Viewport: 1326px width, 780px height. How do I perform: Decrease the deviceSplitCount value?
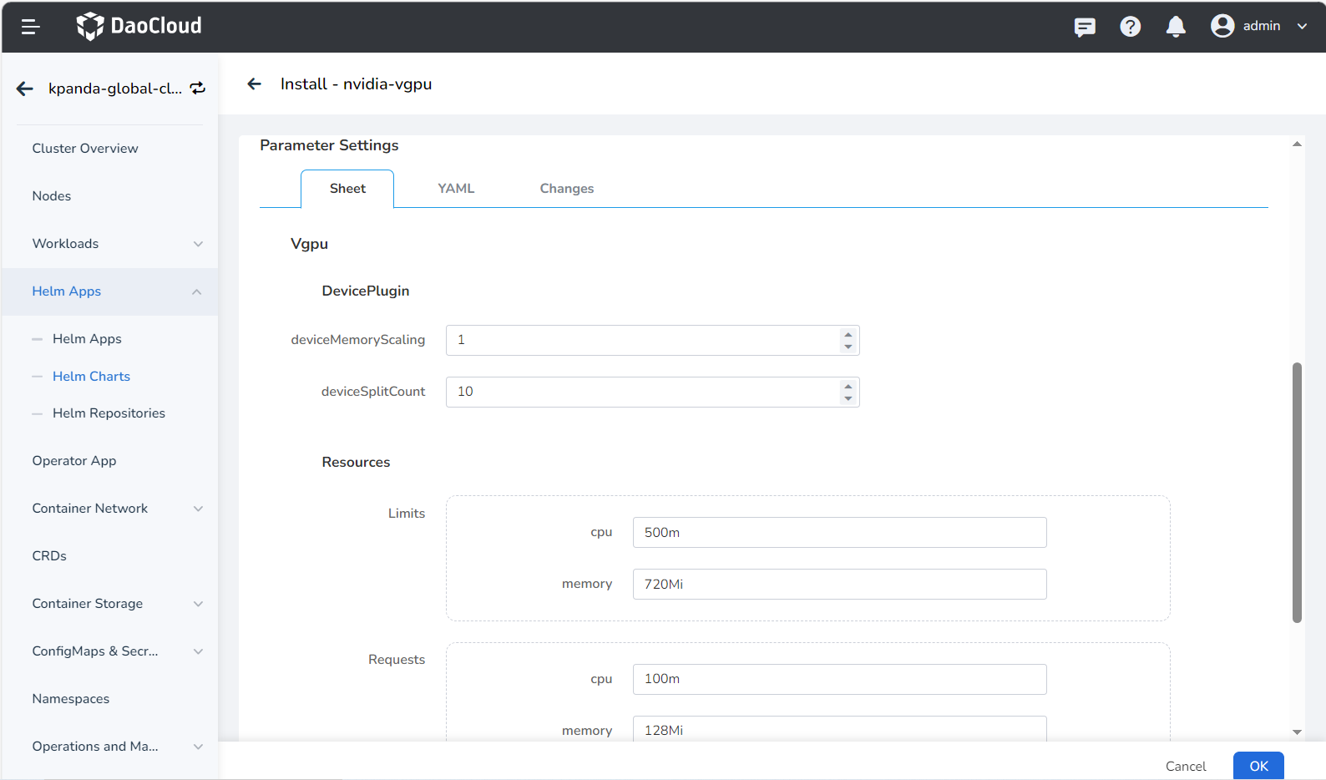pos(848,398)
